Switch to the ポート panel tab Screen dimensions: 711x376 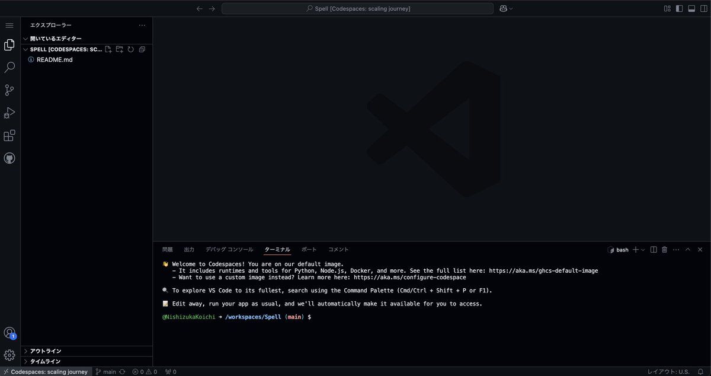click(x=309, y=250)
